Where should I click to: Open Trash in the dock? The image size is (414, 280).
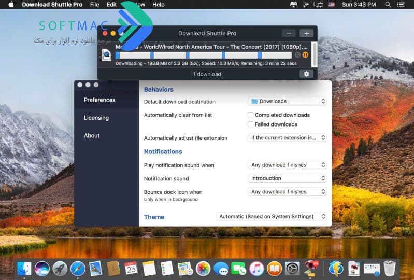coord(390,269)
